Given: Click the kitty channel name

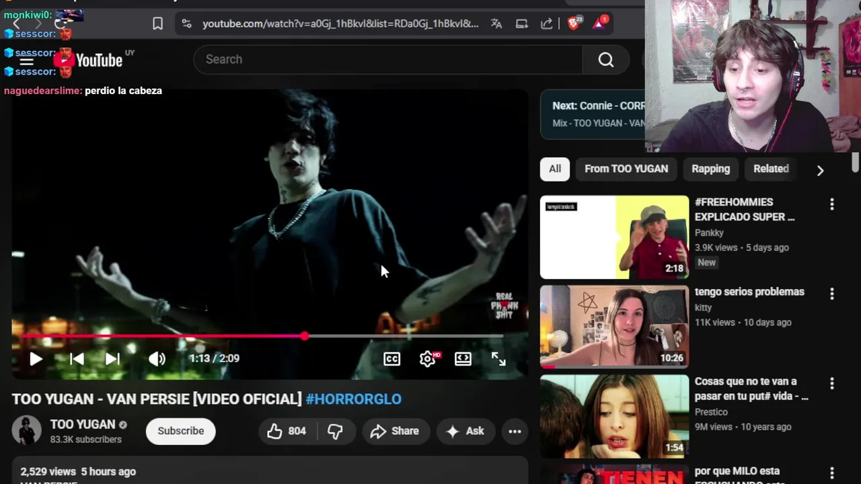Looking at the screenshot, I should pos(703,307).
